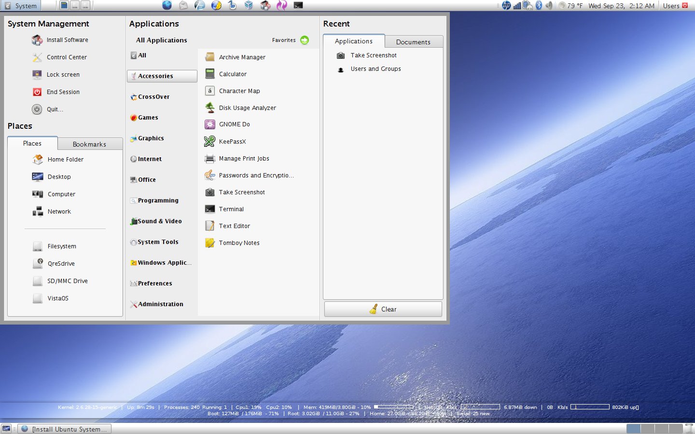
Task: Open Home Folder from Places
Action: pyautogui.click(x=58, y=160)
